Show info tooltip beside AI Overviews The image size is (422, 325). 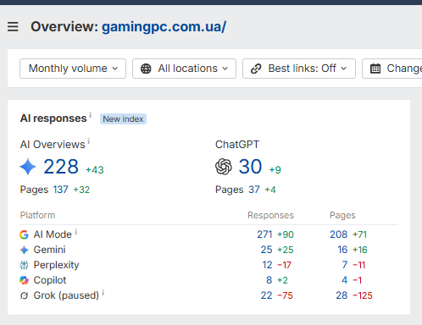(x=89, y=140)
